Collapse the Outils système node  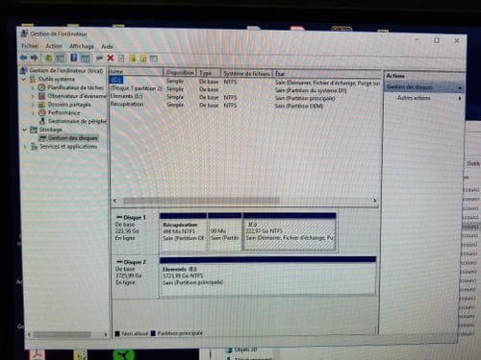pyautogui.click(x=24, y=79)
